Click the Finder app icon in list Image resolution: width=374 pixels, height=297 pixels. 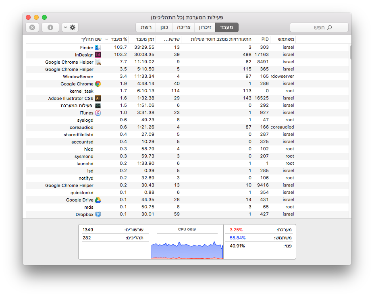coord(98,48)
